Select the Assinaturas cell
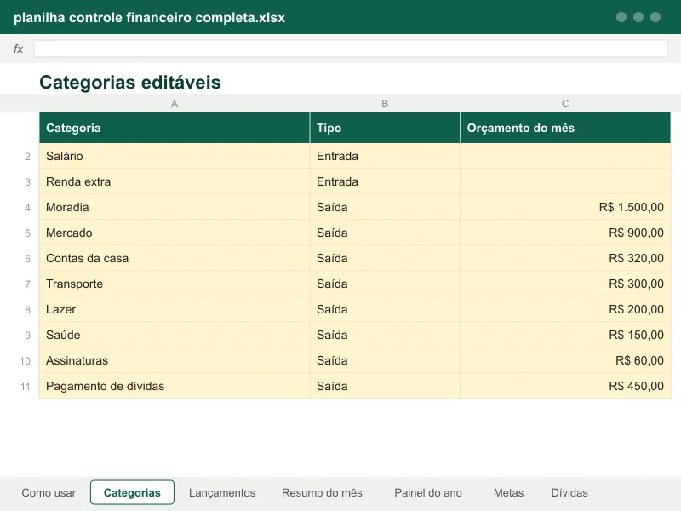The height and width of the screenshot is (511, 681). (x=175, y=360)
